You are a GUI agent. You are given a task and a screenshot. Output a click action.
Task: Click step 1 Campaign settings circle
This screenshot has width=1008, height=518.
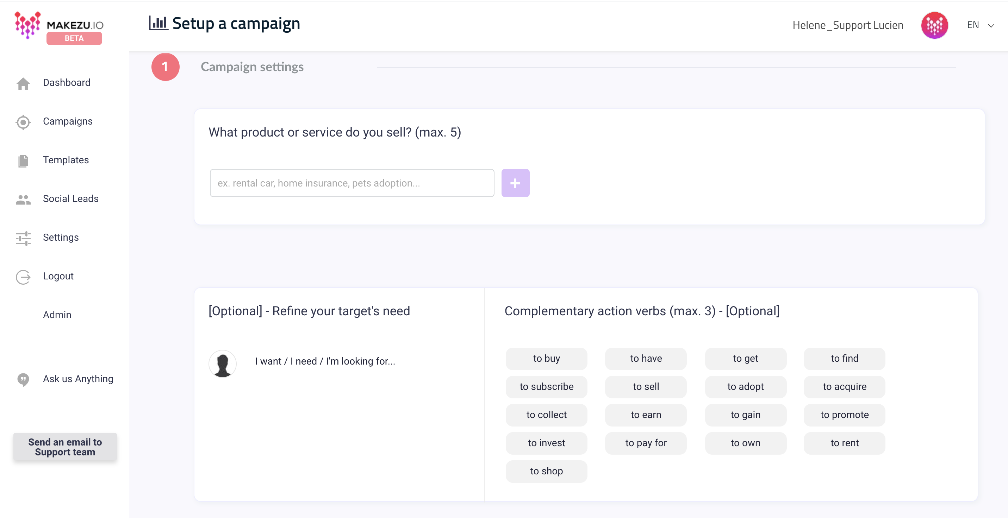point(165,67)
